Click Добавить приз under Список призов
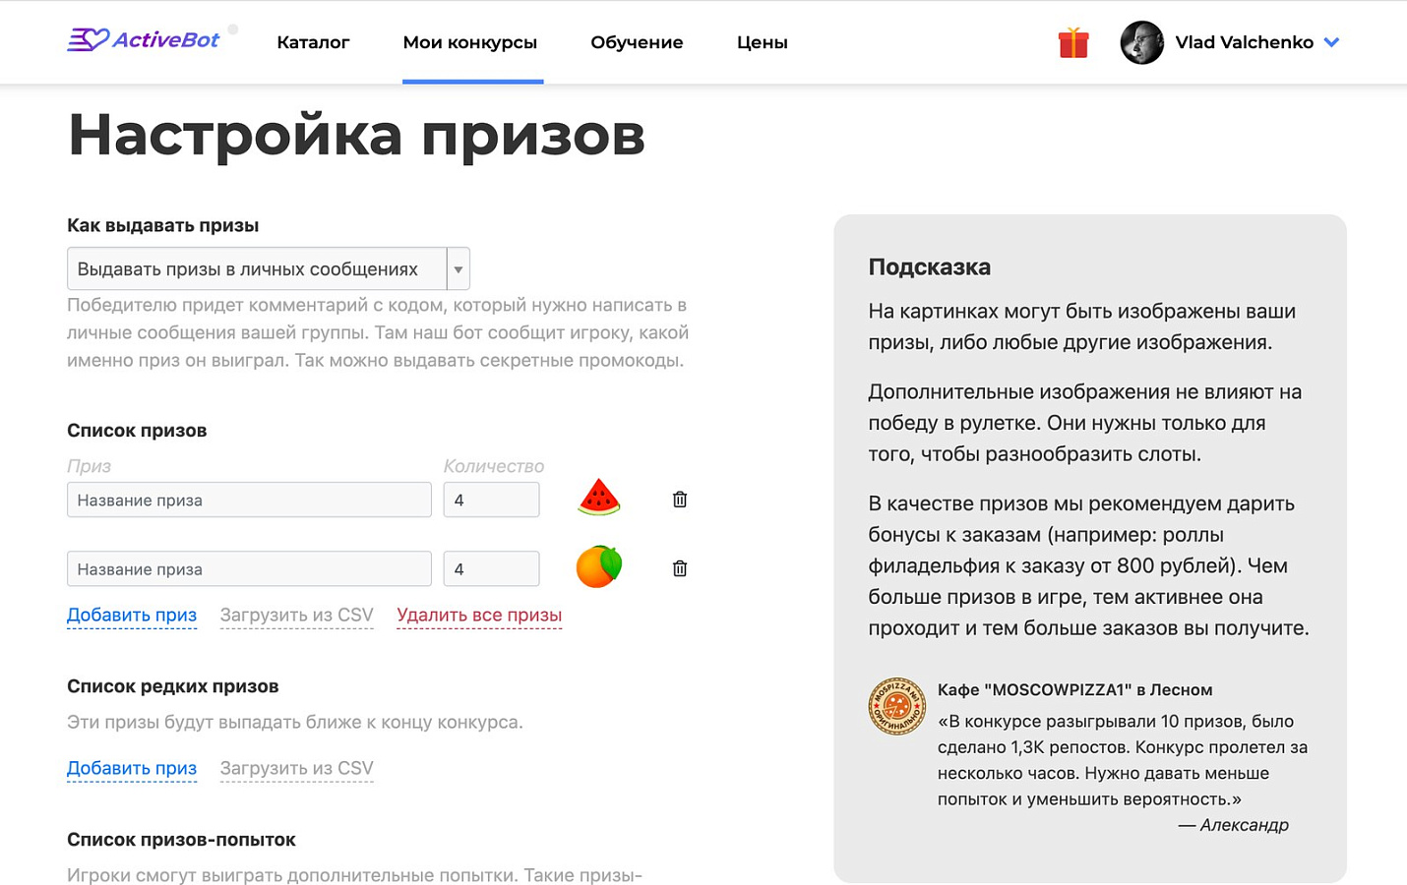Image resolution: width=1407 pixels, height=885 pixels. pos(132,616)
